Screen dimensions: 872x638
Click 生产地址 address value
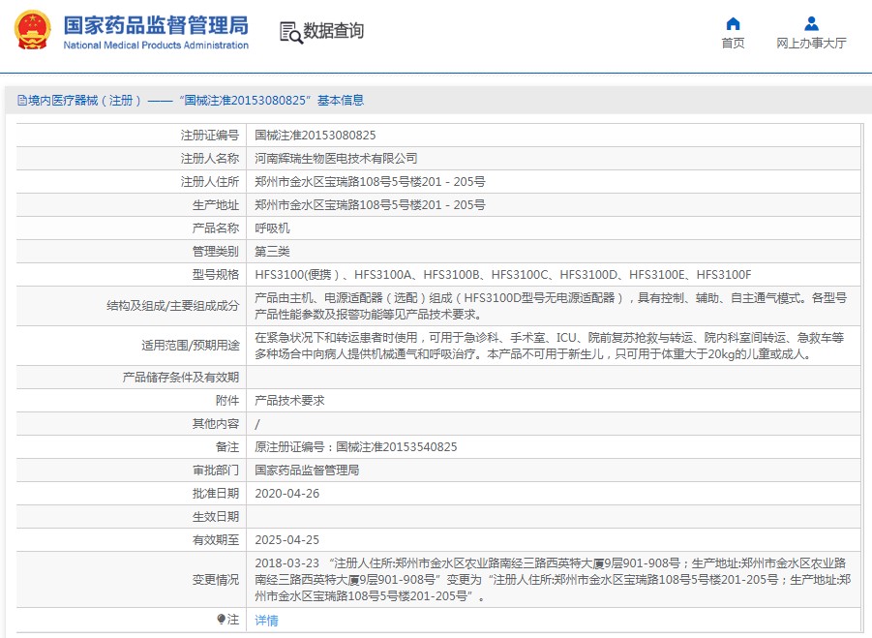point(370,205)
